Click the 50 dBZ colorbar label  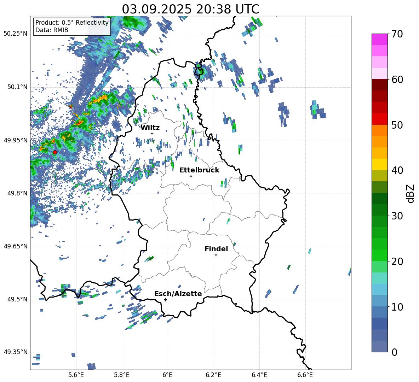(x=397, y=125)
